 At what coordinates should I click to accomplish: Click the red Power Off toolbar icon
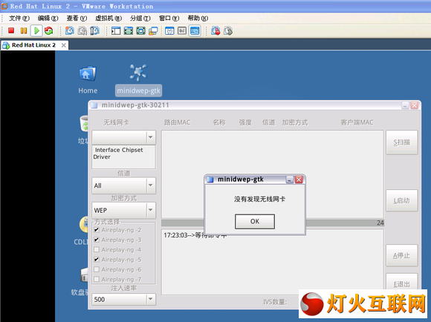(x=11, y=30)
